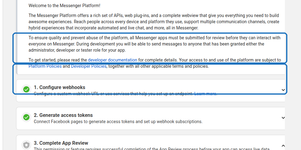Click 'Welcome to the Messenger Platform!' text
The image size is (301, 150).
tap(65, 6)
